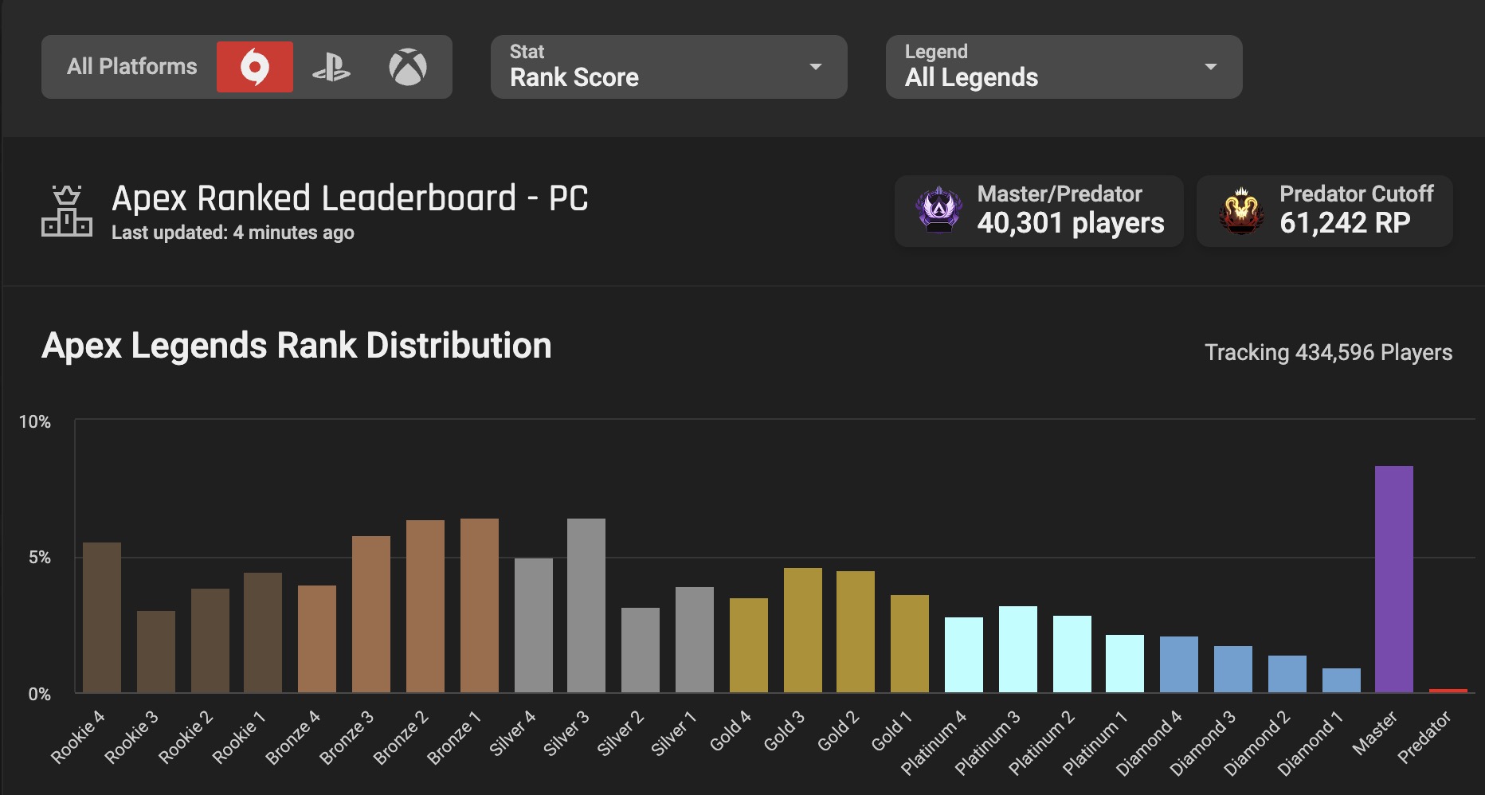This screenshot has width=1485, height=795.
Task: Click the Stat dropdown arrow
Action: [x=815, y=67]
